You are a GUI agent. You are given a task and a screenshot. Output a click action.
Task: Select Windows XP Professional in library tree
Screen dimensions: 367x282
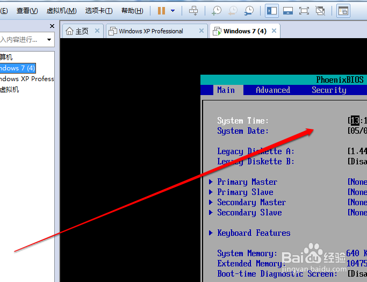tap(27, 78)
